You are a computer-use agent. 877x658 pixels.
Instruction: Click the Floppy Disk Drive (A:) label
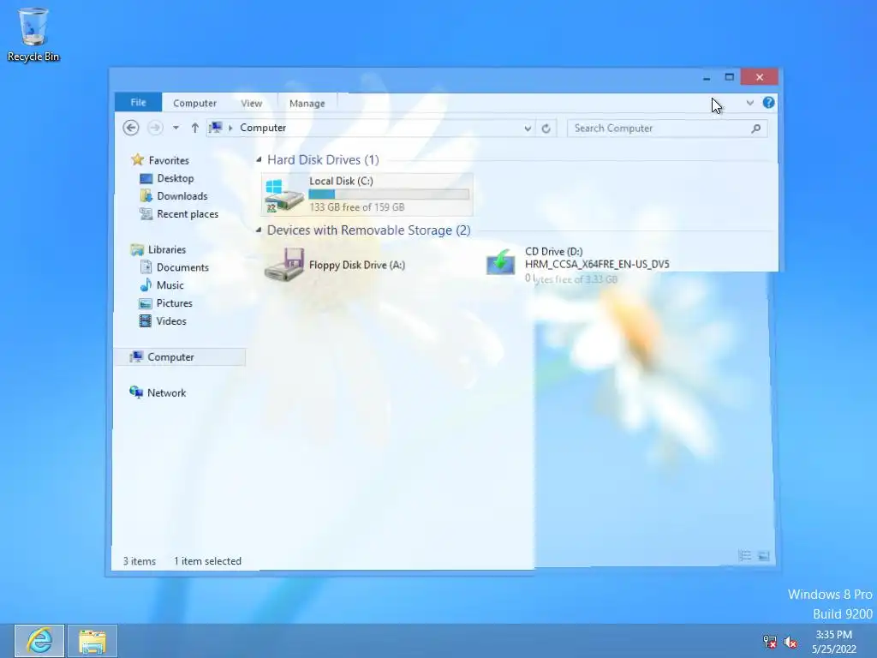[x=357, y=266]
